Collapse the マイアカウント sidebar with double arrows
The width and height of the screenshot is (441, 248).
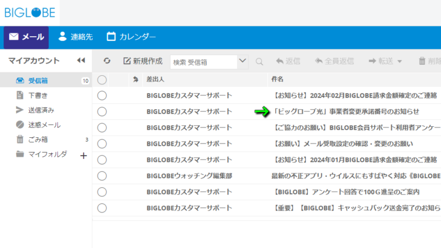coord(81,60)
